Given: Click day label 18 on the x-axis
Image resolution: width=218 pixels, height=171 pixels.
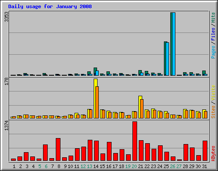Looking at the screenshot, I should pos(121,166).
